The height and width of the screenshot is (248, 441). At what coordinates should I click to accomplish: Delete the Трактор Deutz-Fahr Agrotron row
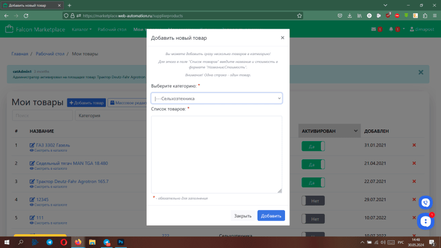tap(414, 181)
